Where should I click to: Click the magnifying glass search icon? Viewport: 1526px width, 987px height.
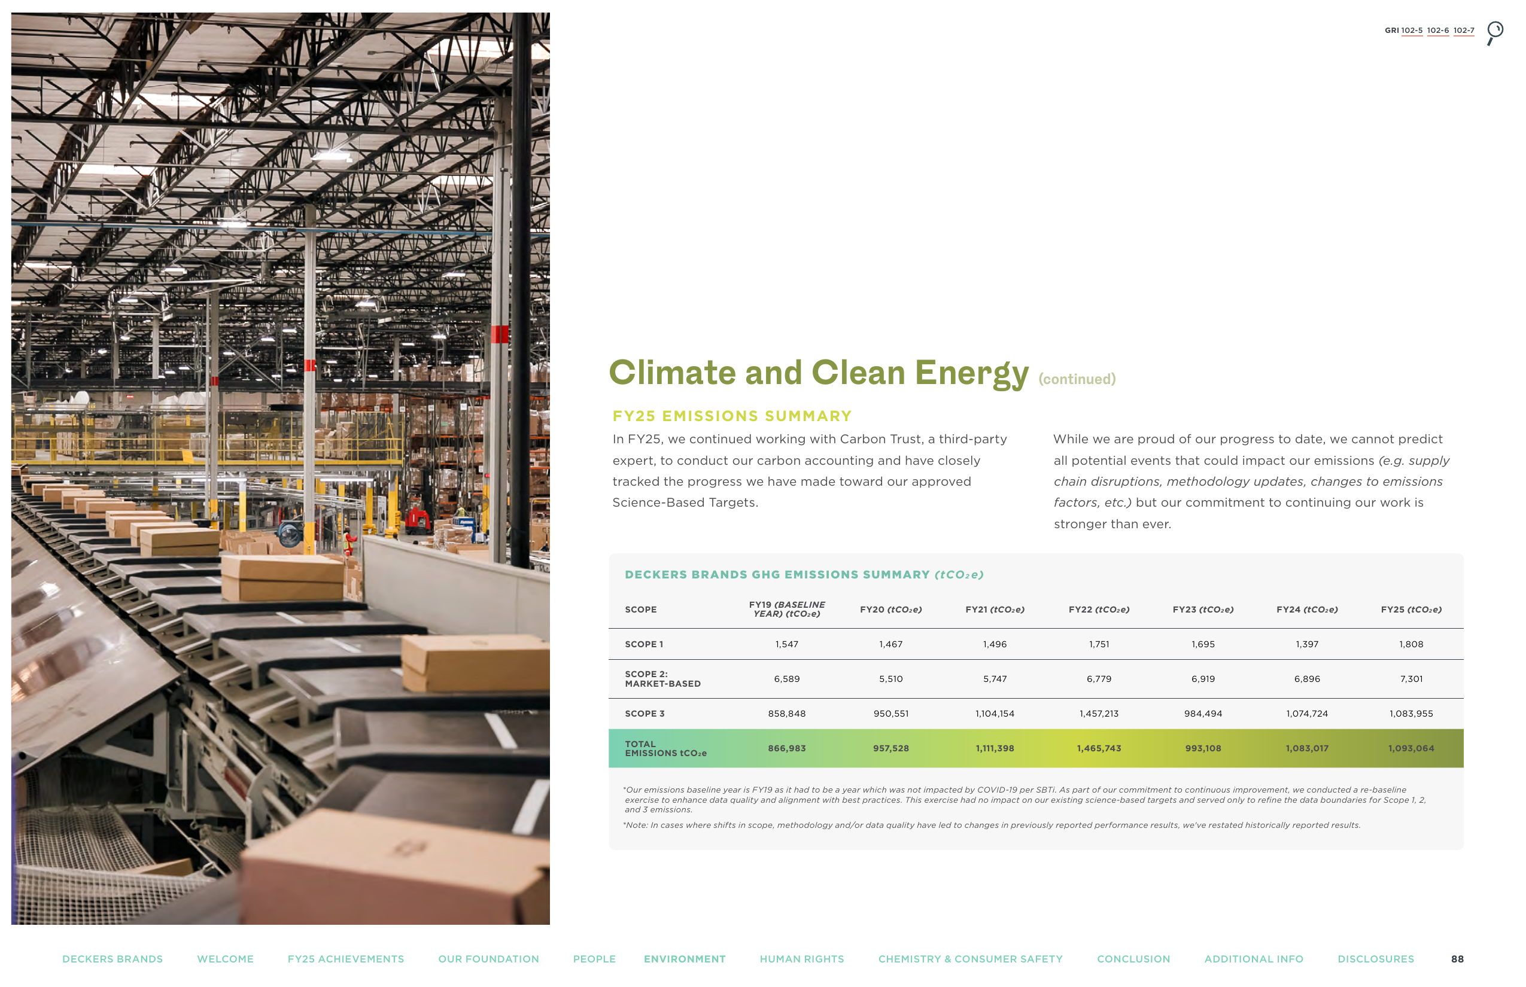1495,33
